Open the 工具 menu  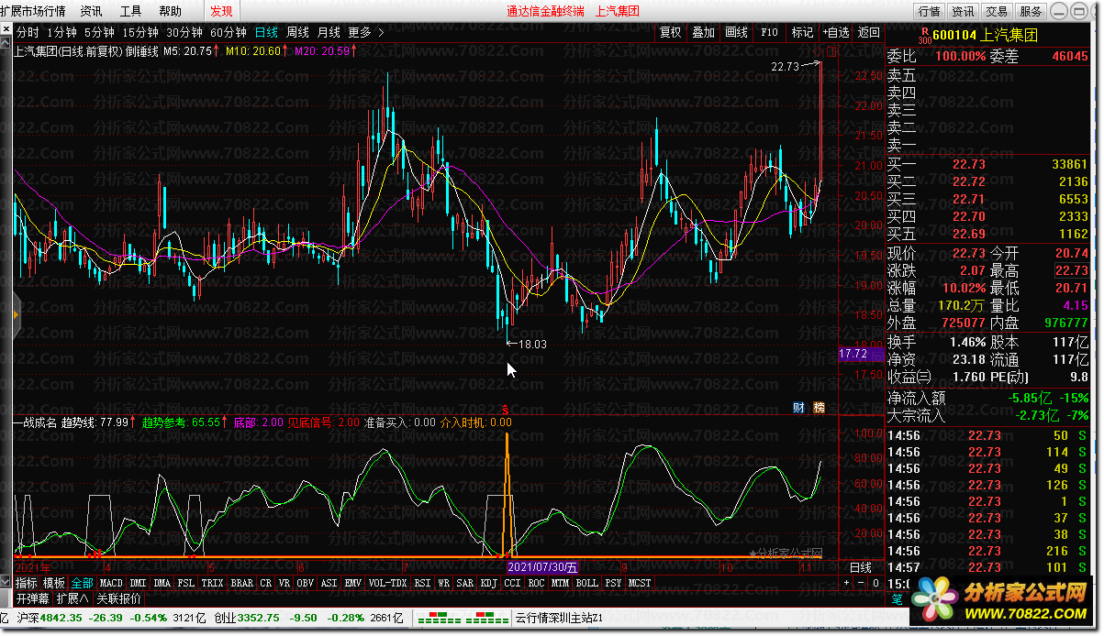(130, 11)
